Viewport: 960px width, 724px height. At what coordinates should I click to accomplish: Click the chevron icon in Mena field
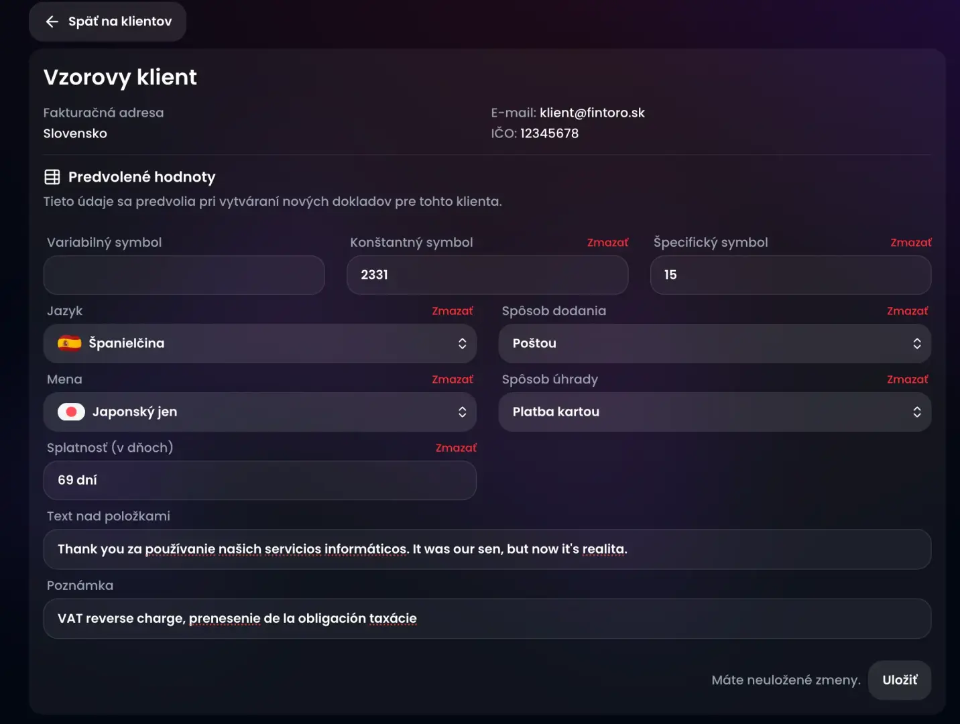coord(462,412)
